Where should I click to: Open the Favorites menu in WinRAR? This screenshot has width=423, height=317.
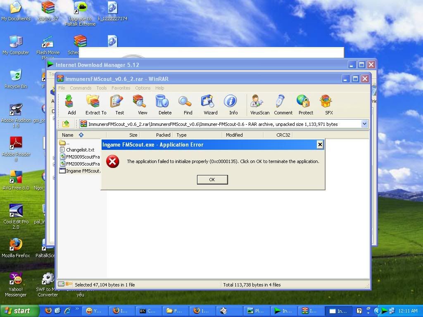121,88
